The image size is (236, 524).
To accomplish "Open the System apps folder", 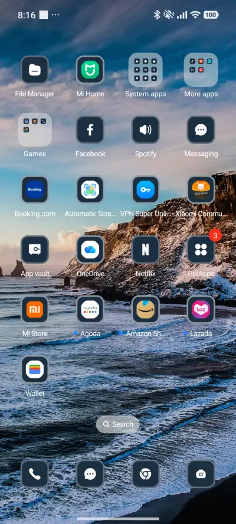I will (145, 70).
